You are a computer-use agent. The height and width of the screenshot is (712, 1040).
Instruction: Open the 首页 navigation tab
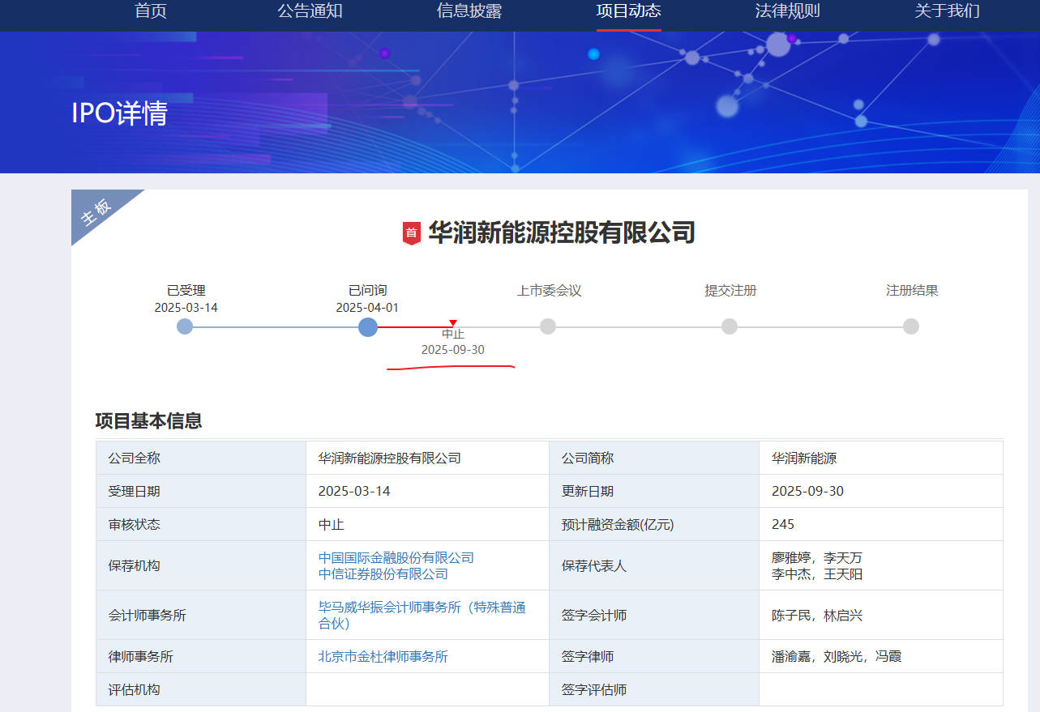[x=151, y=11]
